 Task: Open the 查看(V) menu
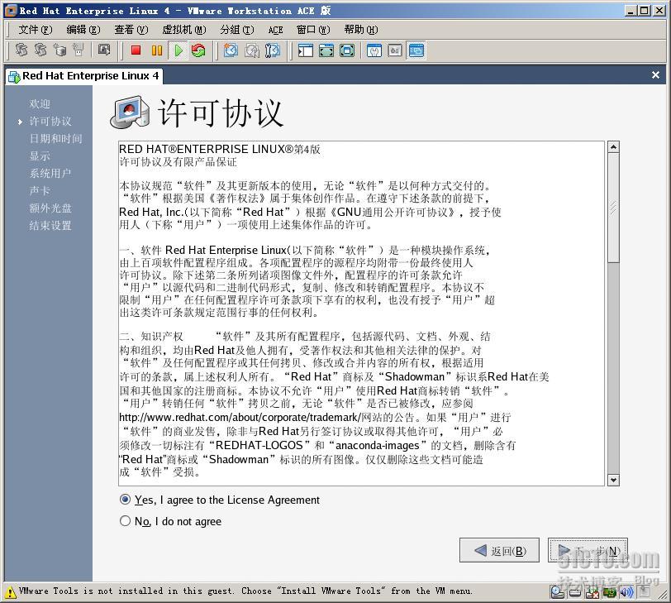(131, 30)
